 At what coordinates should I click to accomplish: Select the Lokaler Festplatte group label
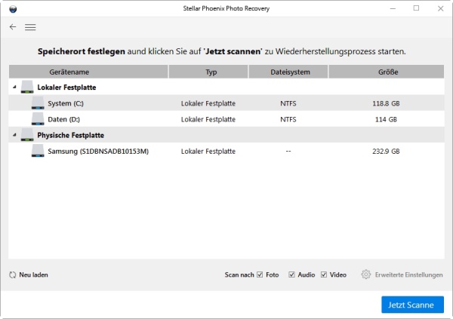[66, 87]
